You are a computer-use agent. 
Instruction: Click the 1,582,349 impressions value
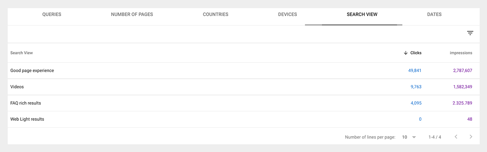(x=463, y=87)
